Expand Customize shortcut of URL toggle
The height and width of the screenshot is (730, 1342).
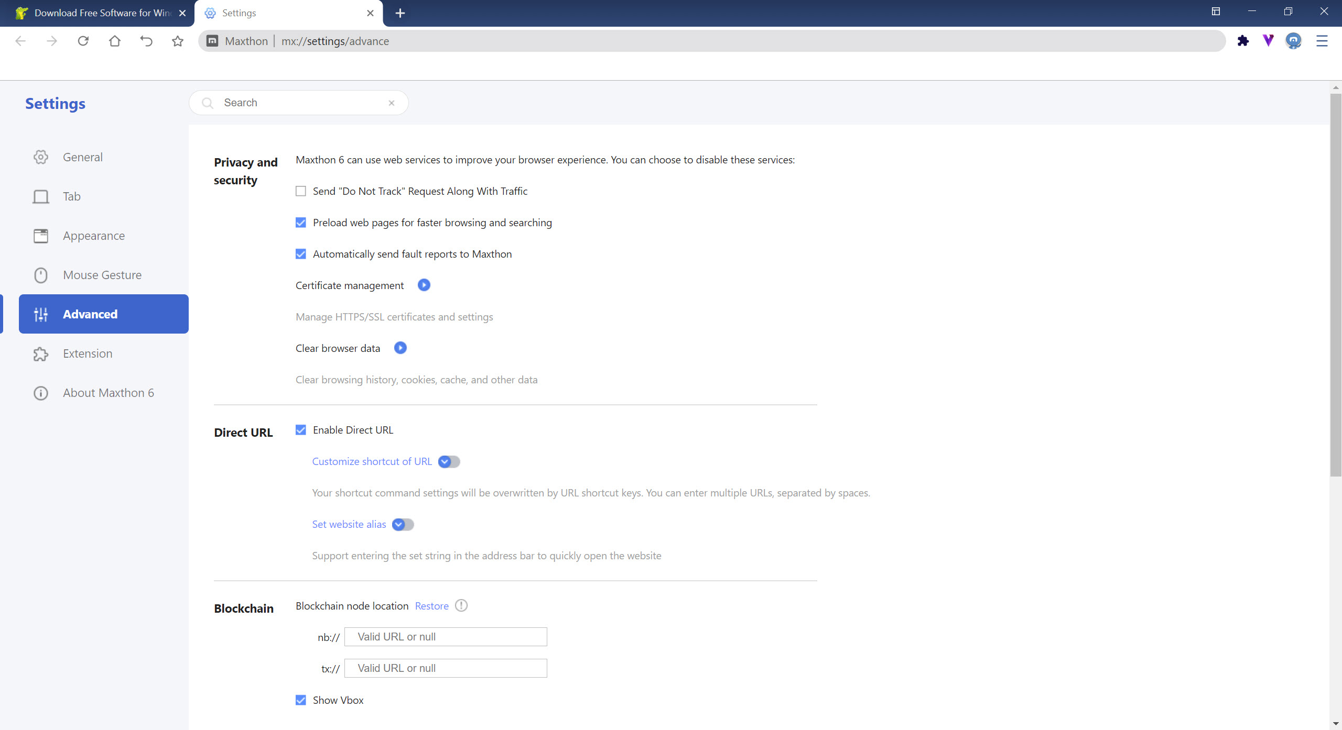449,461
